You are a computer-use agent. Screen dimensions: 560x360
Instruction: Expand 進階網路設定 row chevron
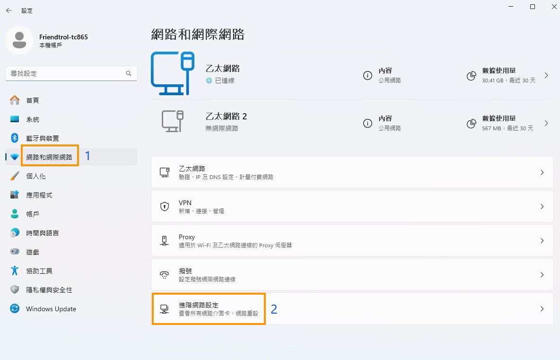click(542, 309)
